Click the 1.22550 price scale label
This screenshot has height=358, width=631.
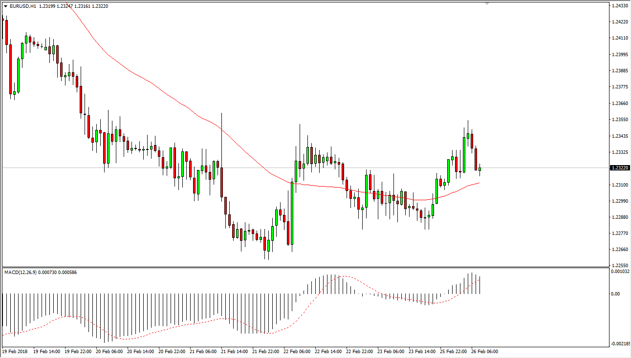[620, 266]
